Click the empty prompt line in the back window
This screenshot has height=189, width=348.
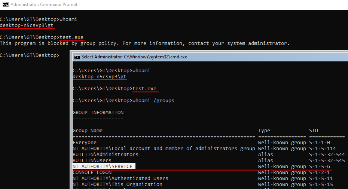pyautogui.click(x=30, y=55)
